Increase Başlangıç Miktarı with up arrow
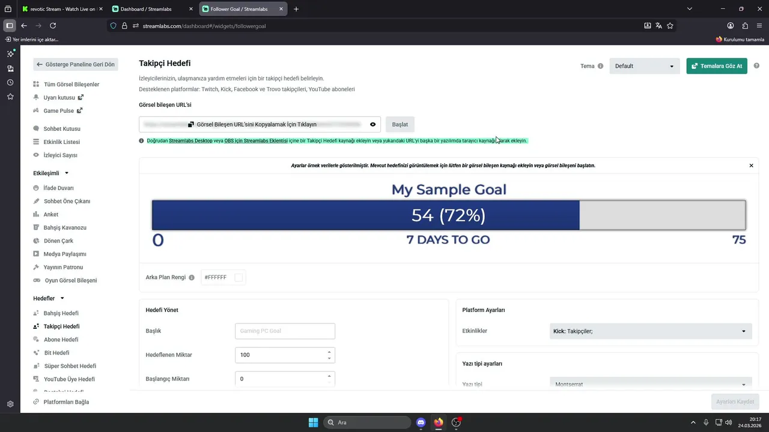 click(329, 376)
